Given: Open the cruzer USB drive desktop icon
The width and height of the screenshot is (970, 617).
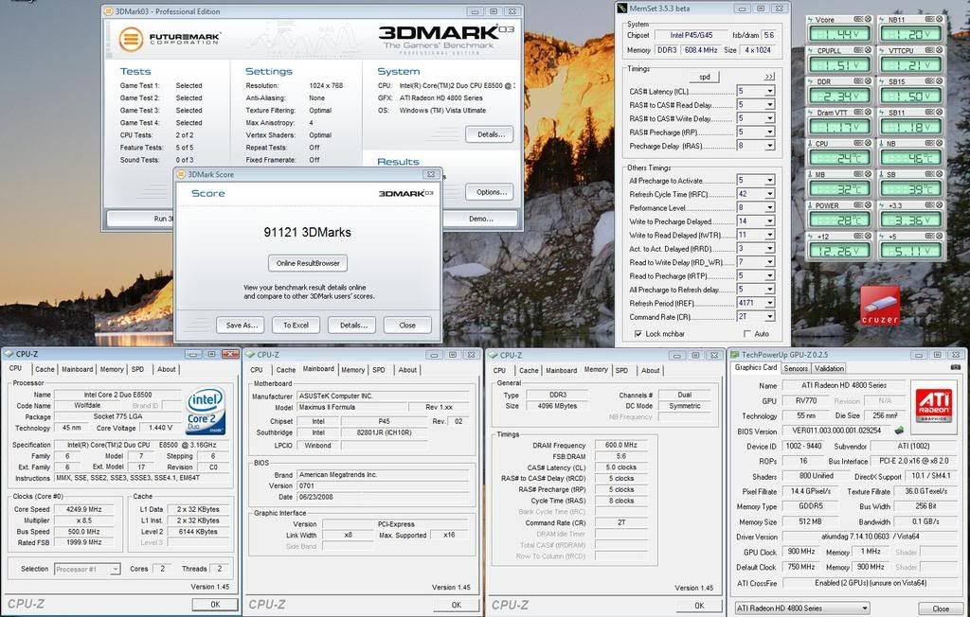Looking at the screenshot, I should (880, 306).
